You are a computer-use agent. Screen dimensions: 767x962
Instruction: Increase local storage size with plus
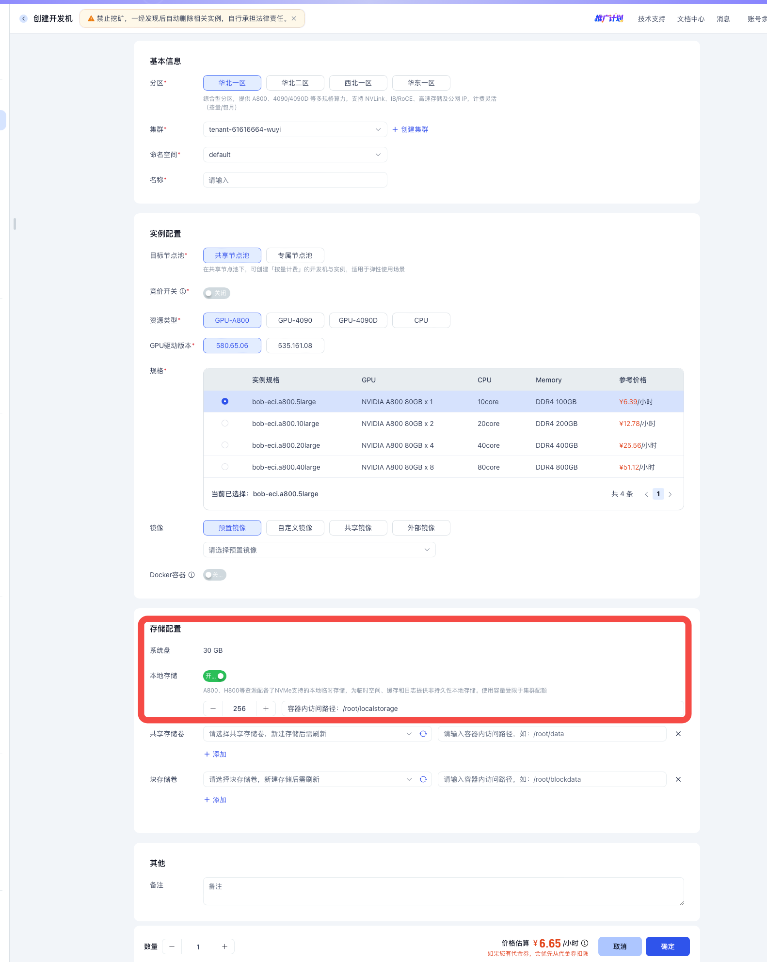point(266,709)
